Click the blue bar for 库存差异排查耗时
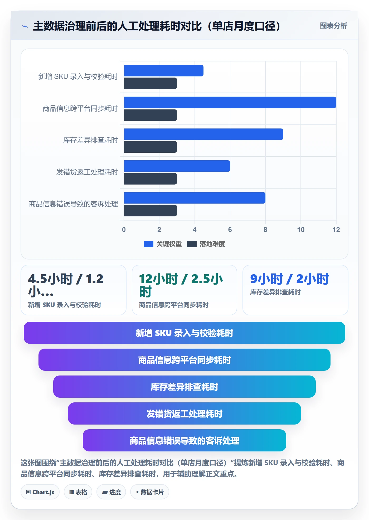The width and height of the screenshot is (369, 520). [203, 134]
